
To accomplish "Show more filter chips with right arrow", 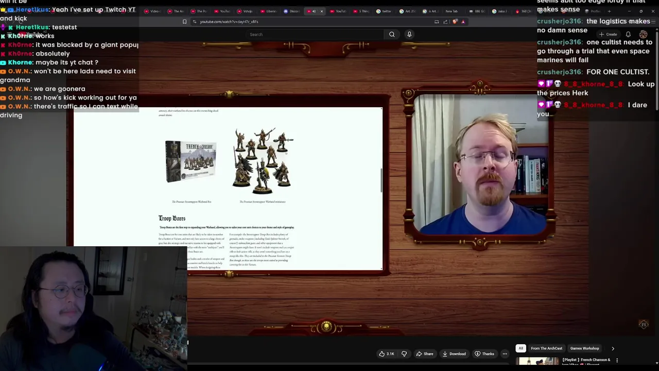I will [613, 348].
